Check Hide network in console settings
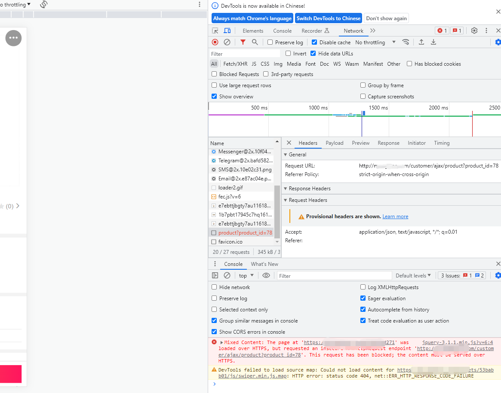The image size is (501, 393). (x=214, y=287)
